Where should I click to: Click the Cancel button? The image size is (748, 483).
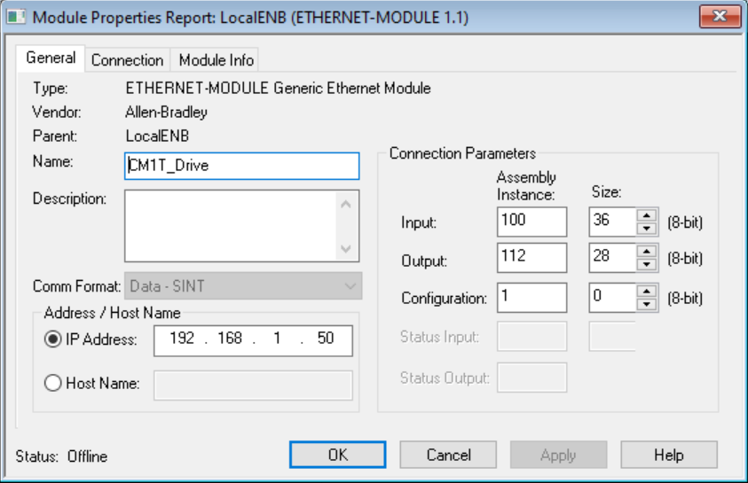coord(448,455)
